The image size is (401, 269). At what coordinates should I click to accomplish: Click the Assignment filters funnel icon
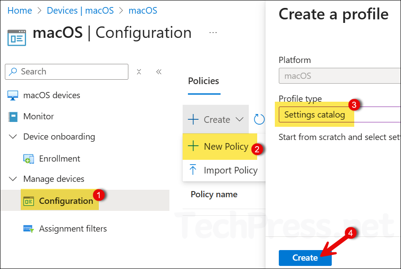tap(28, 228)
